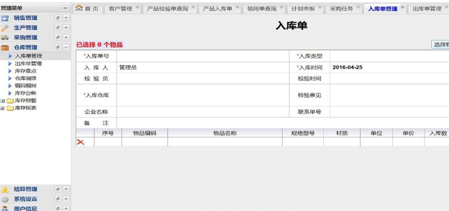The height and width of the screenshot is (211, 449).
Task: Collapse the 仓库管理 section
Action: [66, 47]
